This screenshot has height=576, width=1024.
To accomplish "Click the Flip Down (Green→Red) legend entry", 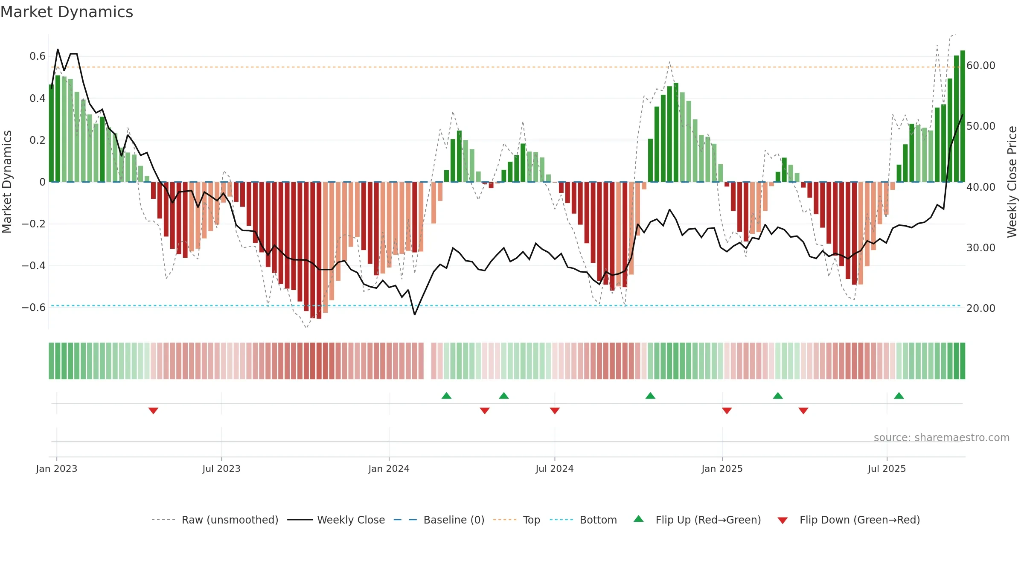I will pos(848,520).
